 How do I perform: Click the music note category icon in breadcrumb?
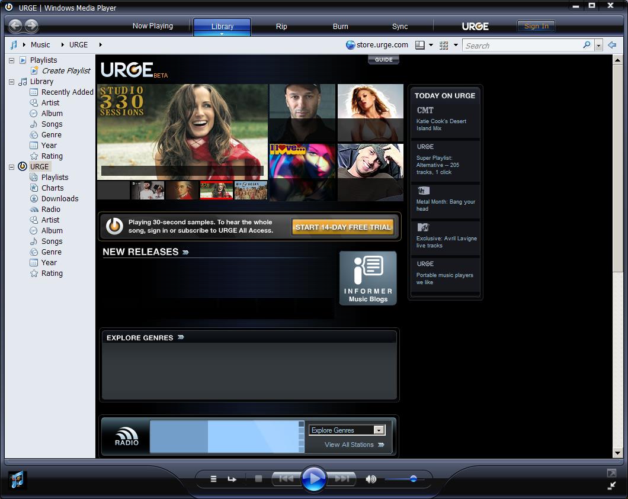(x=14, y=45)
